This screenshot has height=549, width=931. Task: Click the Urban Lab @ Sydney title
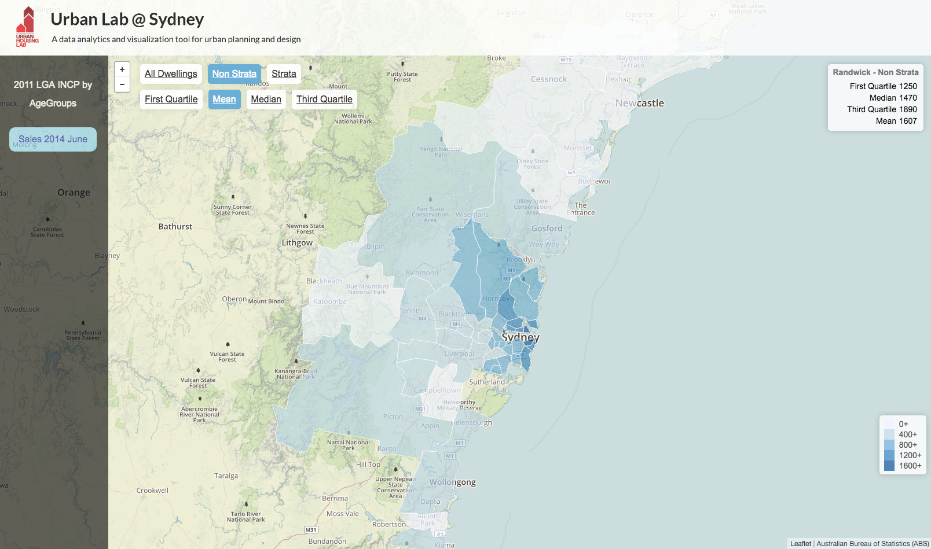click(127, 19)
